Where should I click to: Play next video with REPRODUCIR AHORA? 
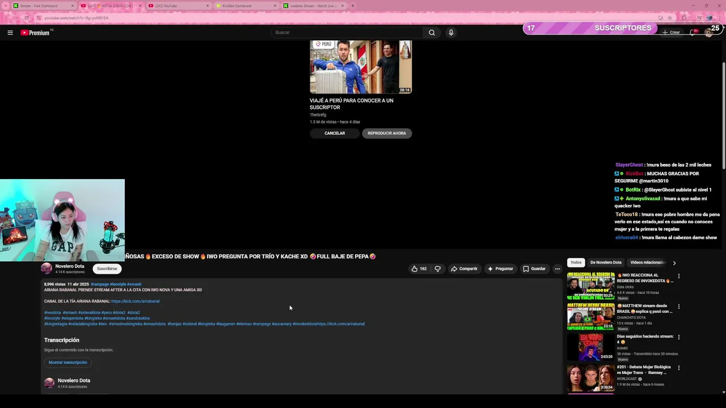click(x=387, y=133)
